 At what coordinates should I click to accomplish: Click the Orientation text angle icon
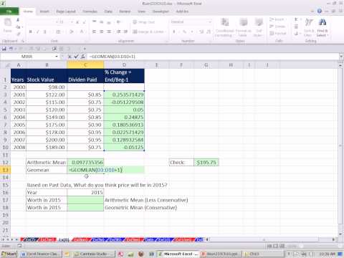(x=119, y=22)
